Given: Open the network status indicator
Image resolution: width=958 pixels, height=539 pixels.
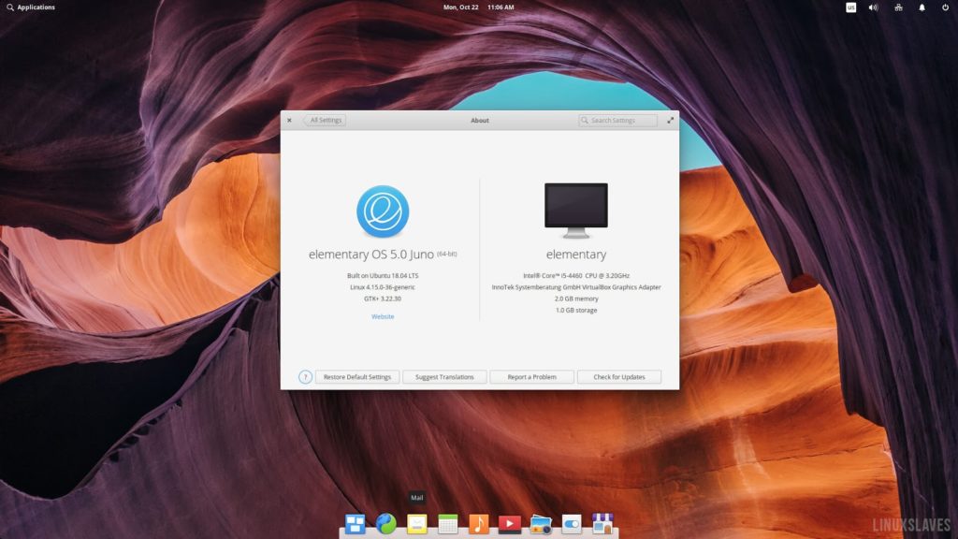Looking at the screenshot, I should pos(898,7).
